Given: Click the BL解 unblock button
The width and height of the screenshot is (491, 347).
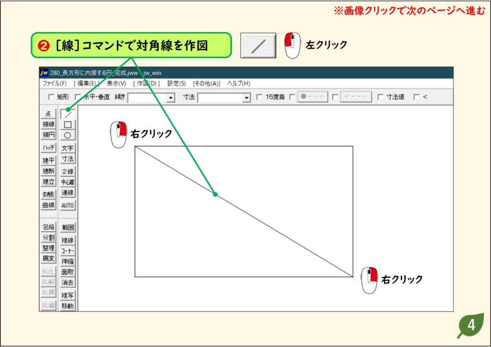Looking at the screenshot, I should click(x=48, y=282).
